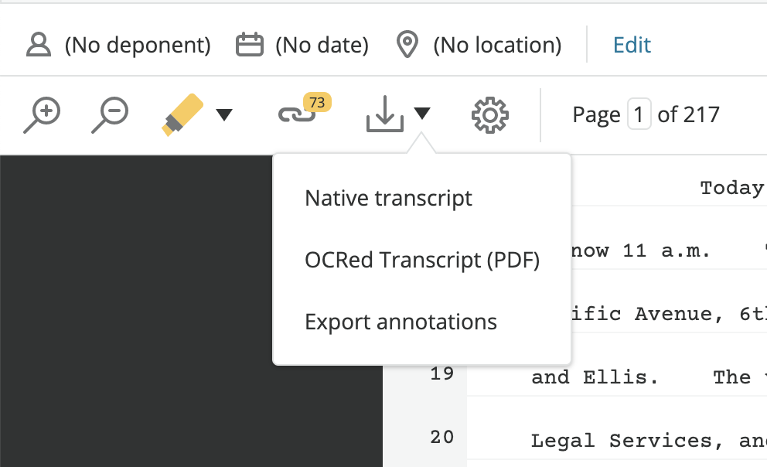767x467 pixels.
Task: Expand the highlighter color dropdown arrow
Action: coord(224,115)
